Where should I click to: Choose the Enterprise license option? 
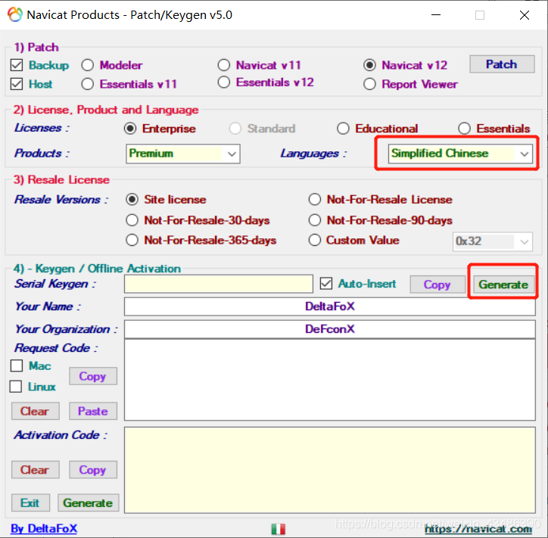tap(130, 129)
